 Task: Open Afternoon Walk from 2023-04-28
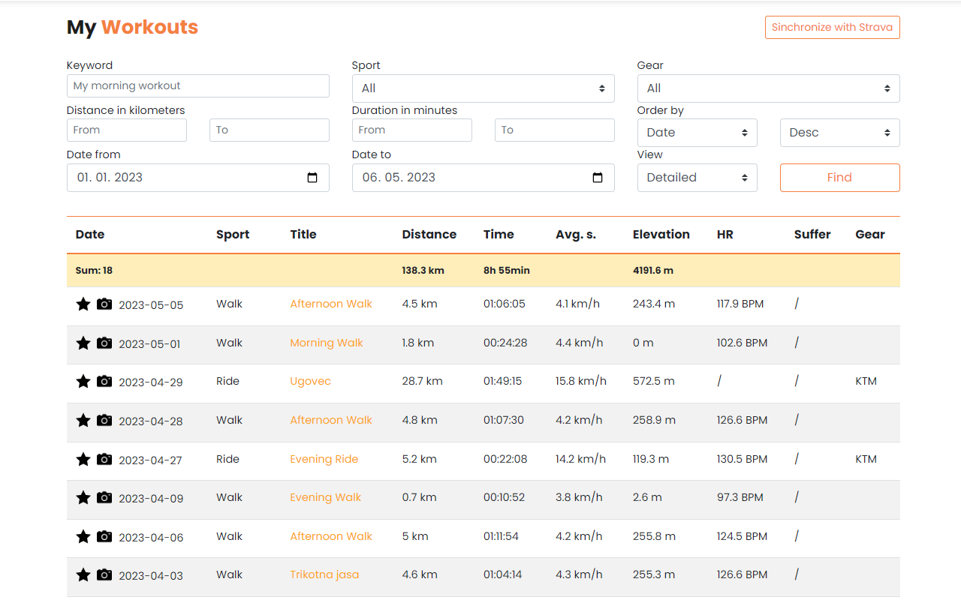[x=331, y=420]
